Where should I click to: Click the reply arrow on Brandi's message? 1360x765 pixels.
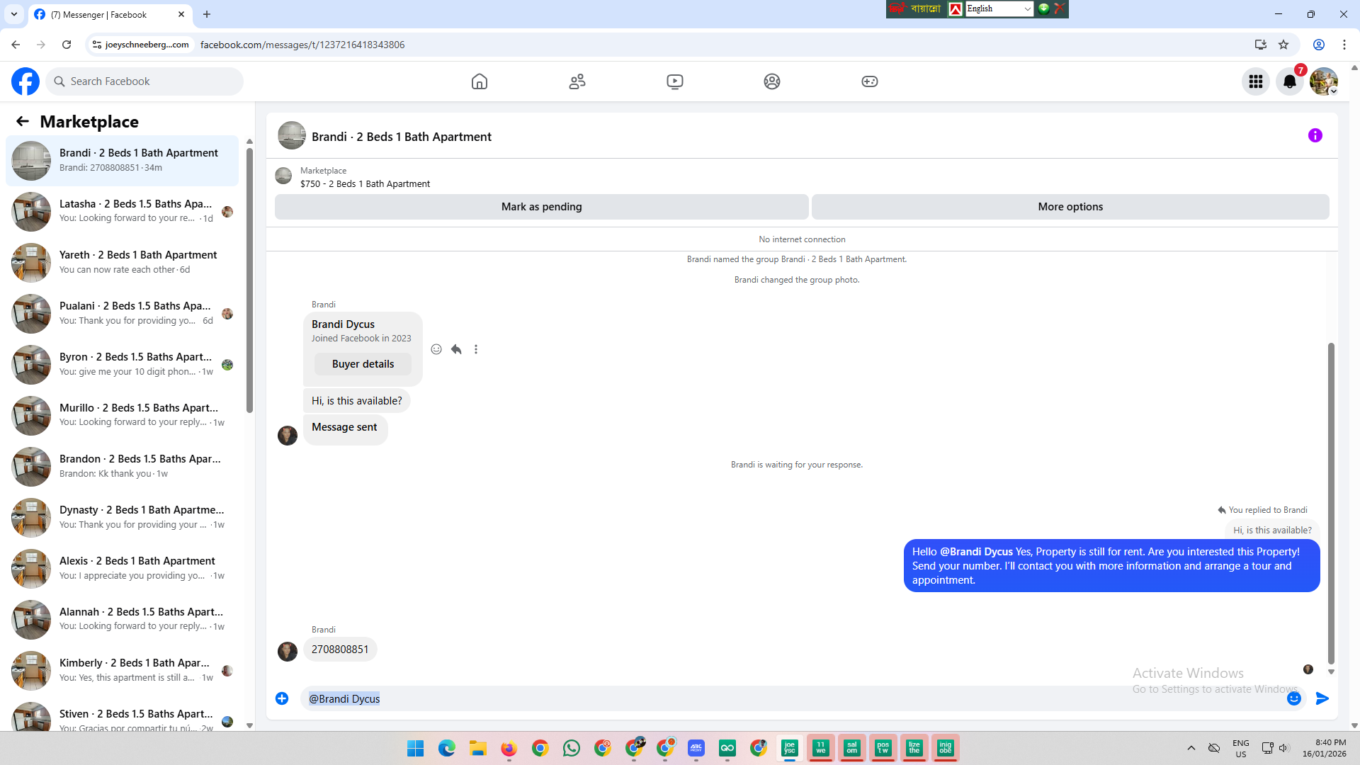456,349
